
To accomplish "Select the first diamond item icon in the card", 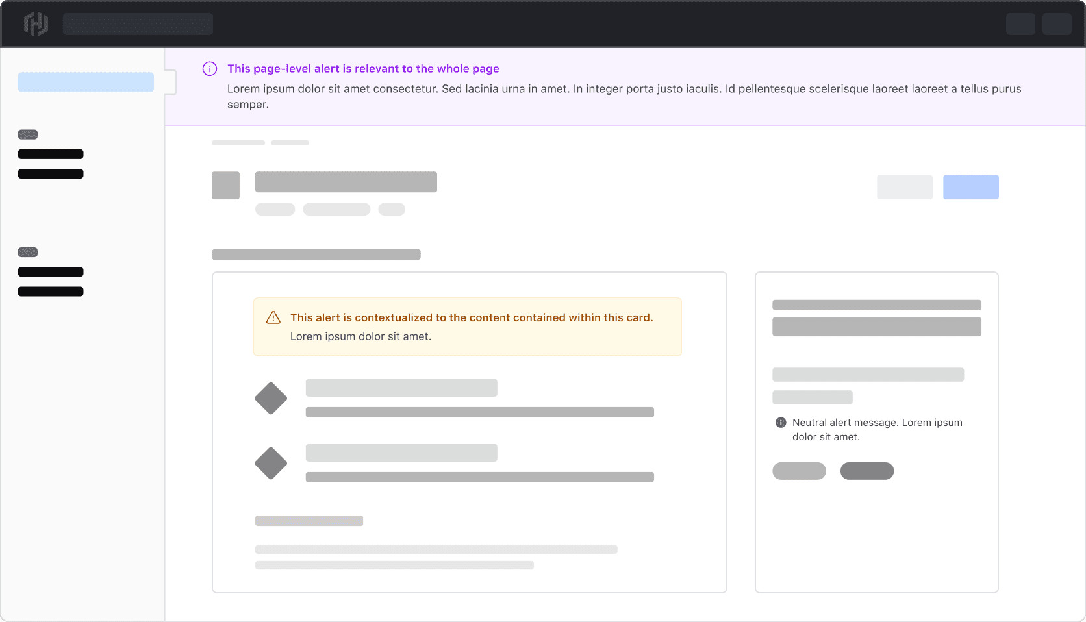I will coord(271,398).
